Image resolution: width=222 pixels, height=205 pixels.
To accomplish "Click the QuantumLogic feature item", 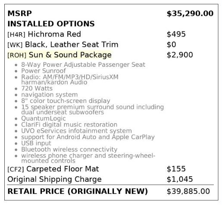I will (44, 118).
